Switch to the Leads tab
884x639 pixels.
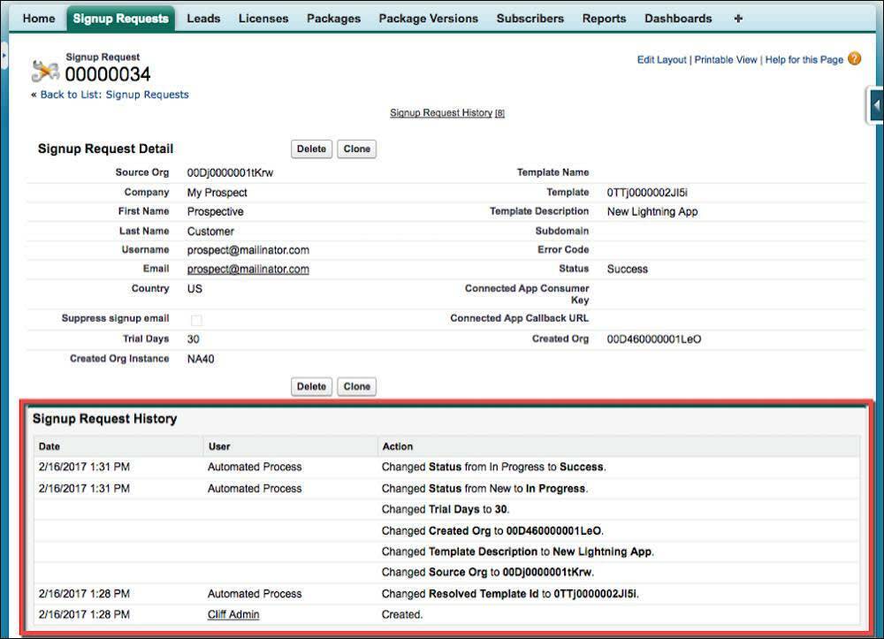(x=203, y=18)
